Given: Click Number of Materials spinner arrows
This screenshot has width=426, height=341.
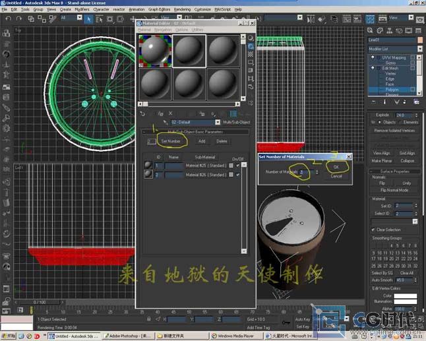Looking at the screenshot, I should (317, 172).
